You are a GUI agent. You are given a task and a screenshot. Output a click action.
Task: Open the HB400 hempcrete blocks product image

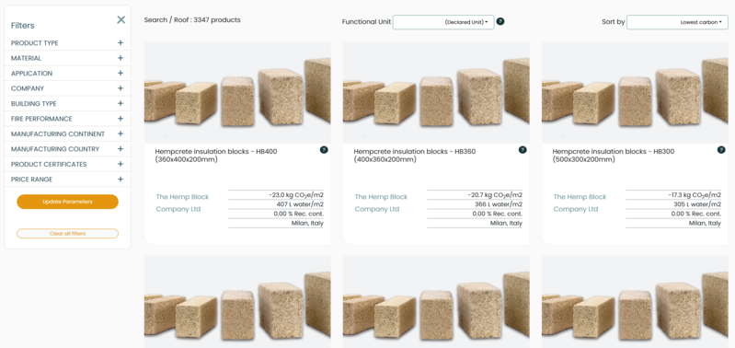(x=237, y=93)
